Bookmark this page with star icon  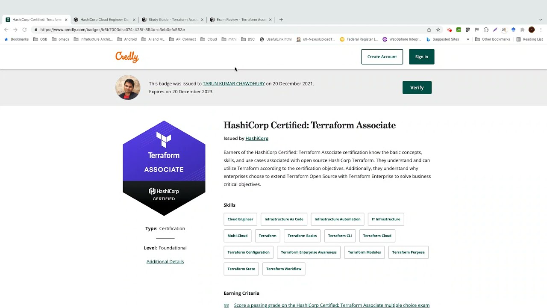(438, 30)
